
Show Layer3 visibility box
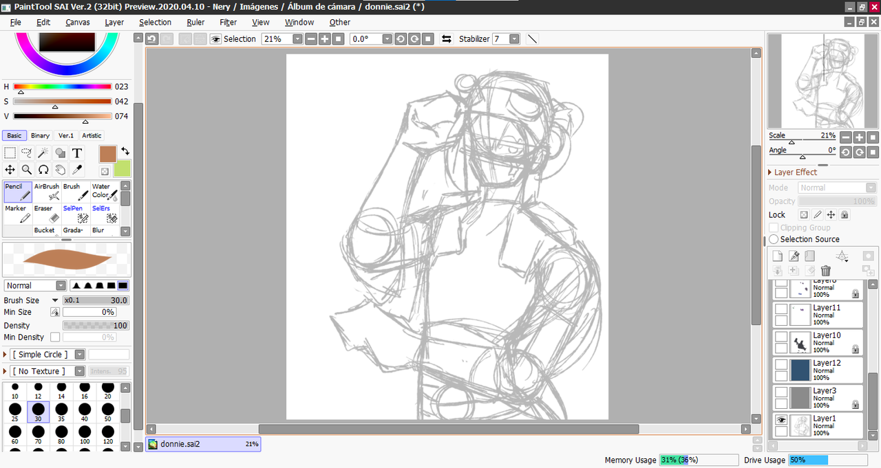tap(781, 392)
